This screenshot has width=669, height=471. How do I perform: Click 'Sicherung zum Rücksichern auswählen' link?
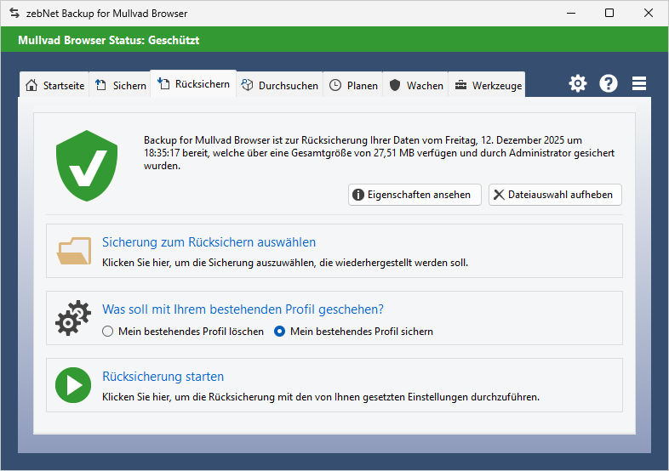tap(209, 242)
